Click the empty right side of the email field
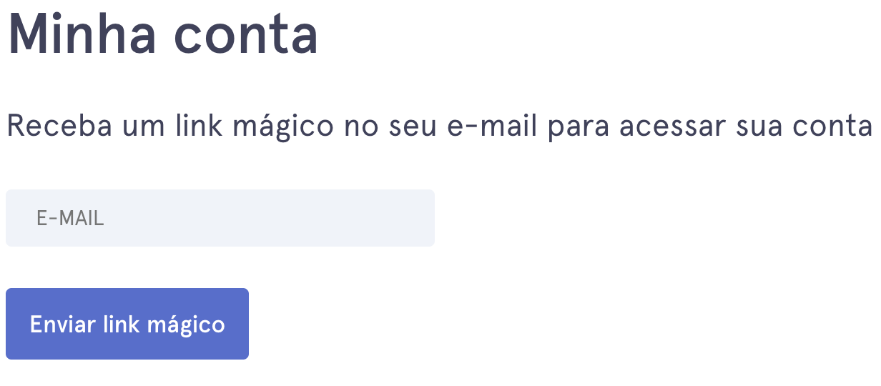The height and width of the screenshot is (386, 881). click(x=322, y=218)
